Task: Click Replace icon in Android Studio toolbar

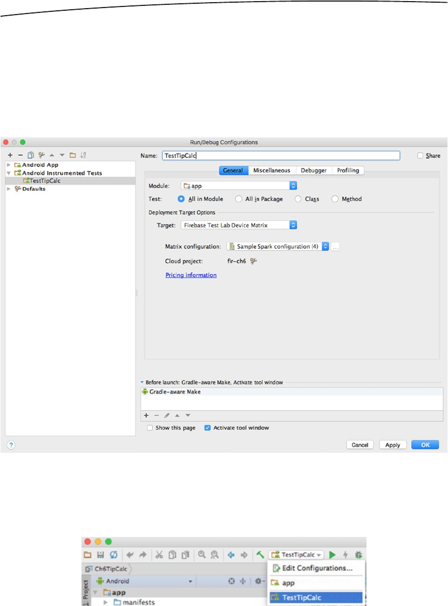Action: (x=214, y=555)
